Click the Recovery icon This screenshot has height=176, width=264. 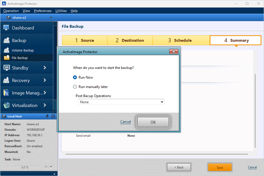pos(6,80)
